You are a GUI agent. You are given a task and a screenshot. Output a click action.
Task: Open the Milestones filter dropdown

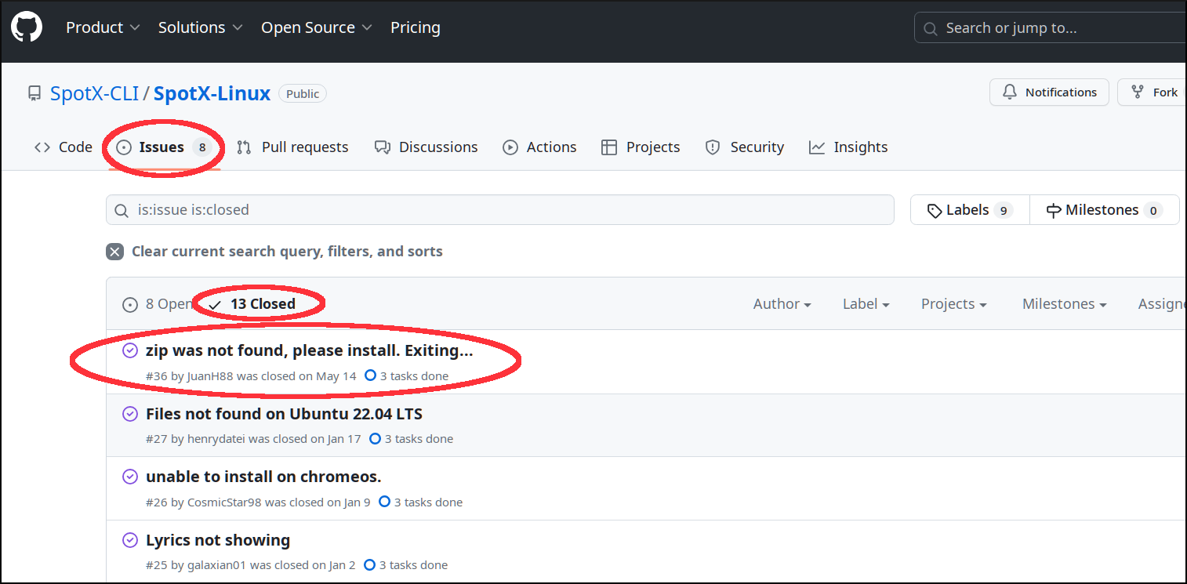coord(1065,304)
